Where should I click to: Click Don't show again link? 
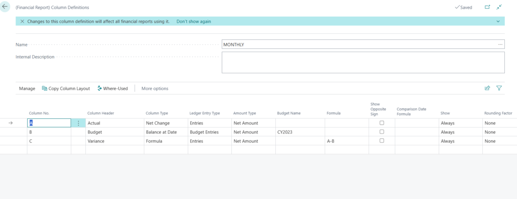tap(193, 21)
